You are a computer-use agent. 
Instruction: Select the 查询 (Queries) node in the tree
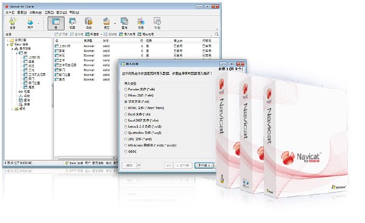pos(24,100)
